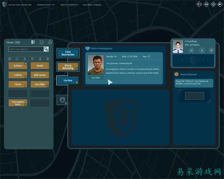224x179 pixels.
Task: Click the Police Investigation header icon
Action: [87, 48]
